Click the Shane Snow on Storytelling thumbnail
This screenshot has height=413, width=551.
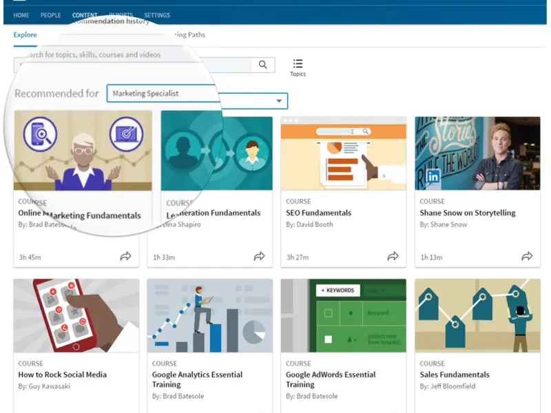coord(477,153)
